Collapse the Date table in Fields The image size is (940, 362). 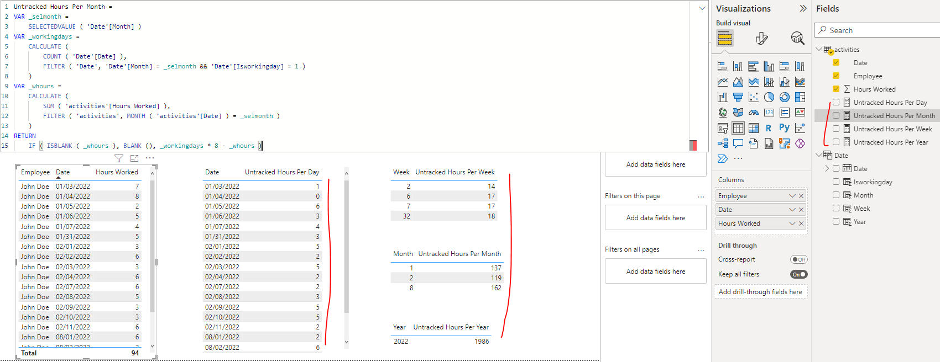819,156
